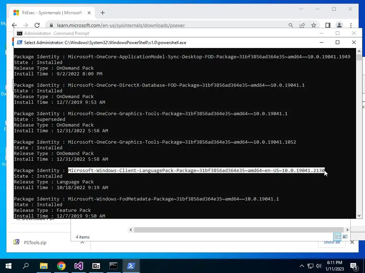Open notification center icon
Image resolution: width=365 pixels, height=273 pixels.
click(354, 266)
